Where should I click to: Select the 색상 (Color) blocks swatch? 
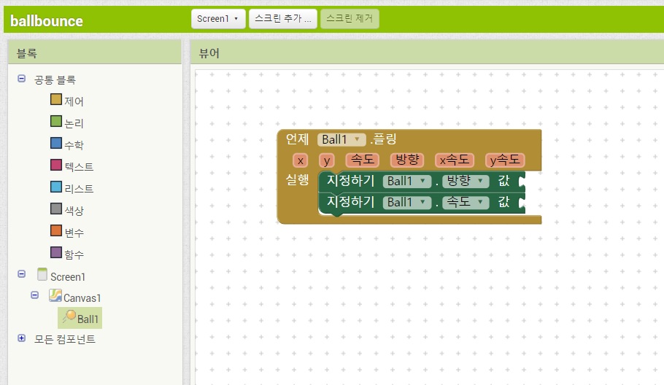point(56,208)
